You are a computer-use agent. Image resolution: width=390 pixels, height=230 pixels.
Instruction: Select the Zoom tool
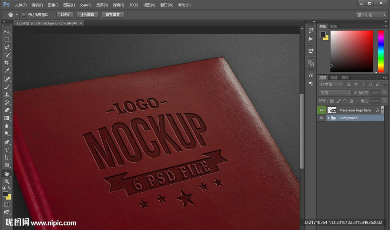point(7,182)
